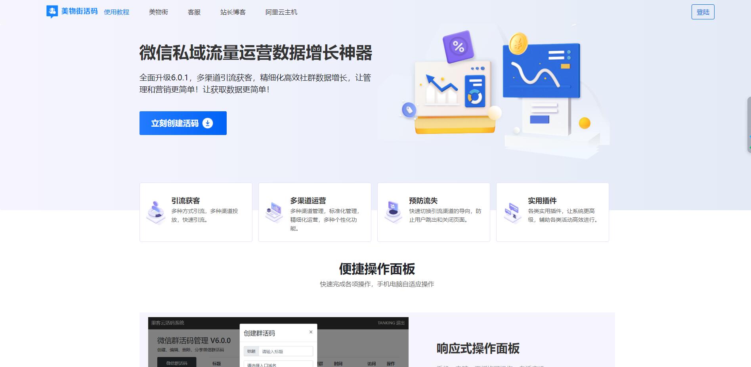The width and height of the screenshot is (751, 367).
Task: Visit the 阿里云主机 navigation link
Action: coord(281,12)
